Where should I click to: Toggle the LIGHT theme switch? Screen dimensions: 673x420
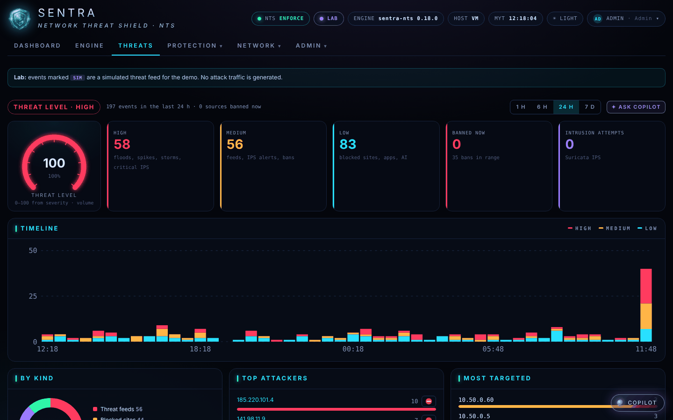(565, 19)
